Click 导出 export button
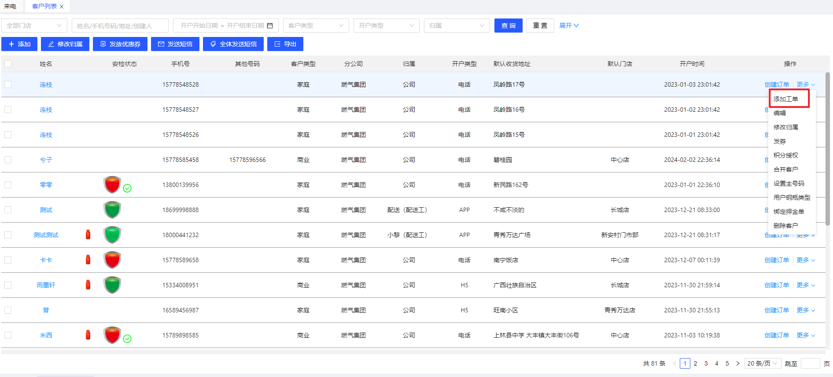The width and height of the screenshot is (833, 377). 285,44
